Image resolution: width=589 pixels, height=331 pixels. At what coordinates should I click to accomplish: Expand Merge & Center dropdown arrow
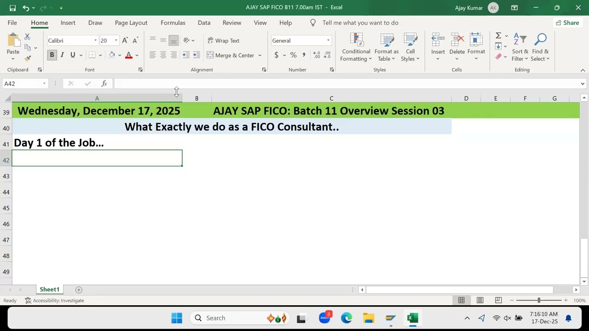260,55
